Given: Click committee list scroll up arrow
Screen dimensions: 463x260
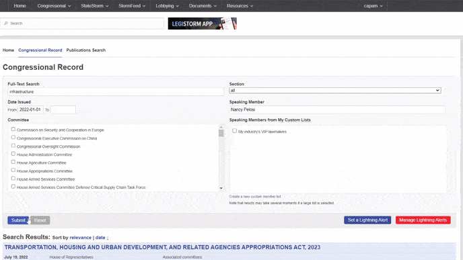Looking at the screenshot, I should (x=221, y=127).
